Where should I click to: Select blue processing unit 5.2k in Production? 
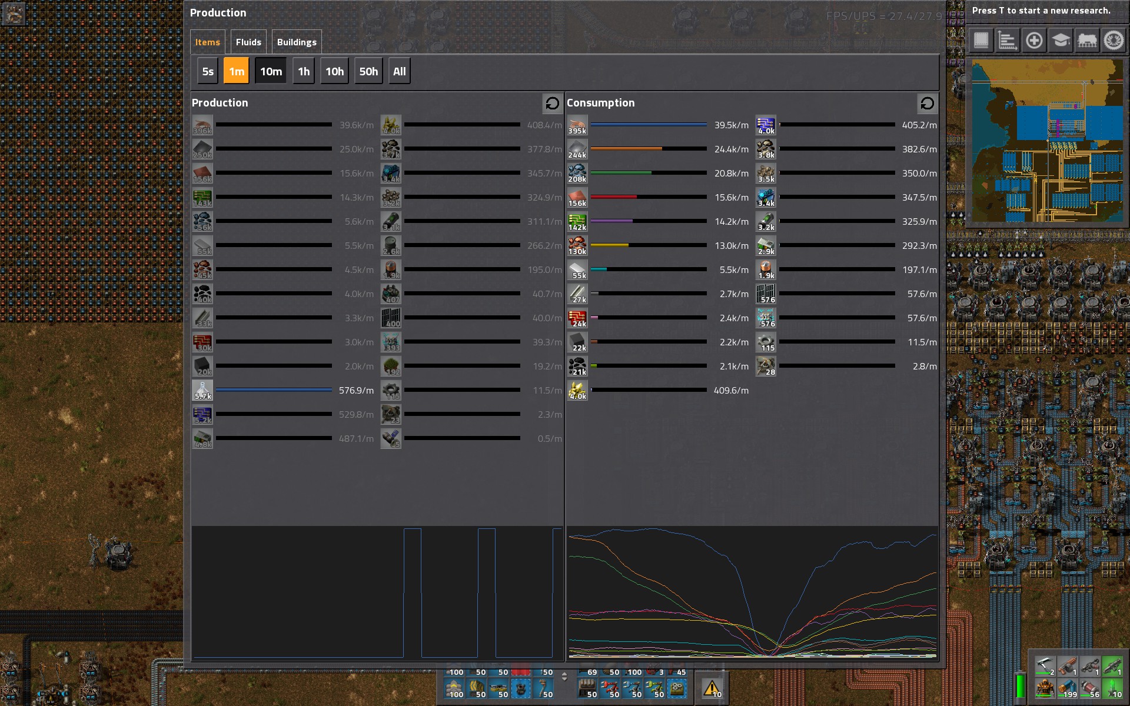(202, 415)
